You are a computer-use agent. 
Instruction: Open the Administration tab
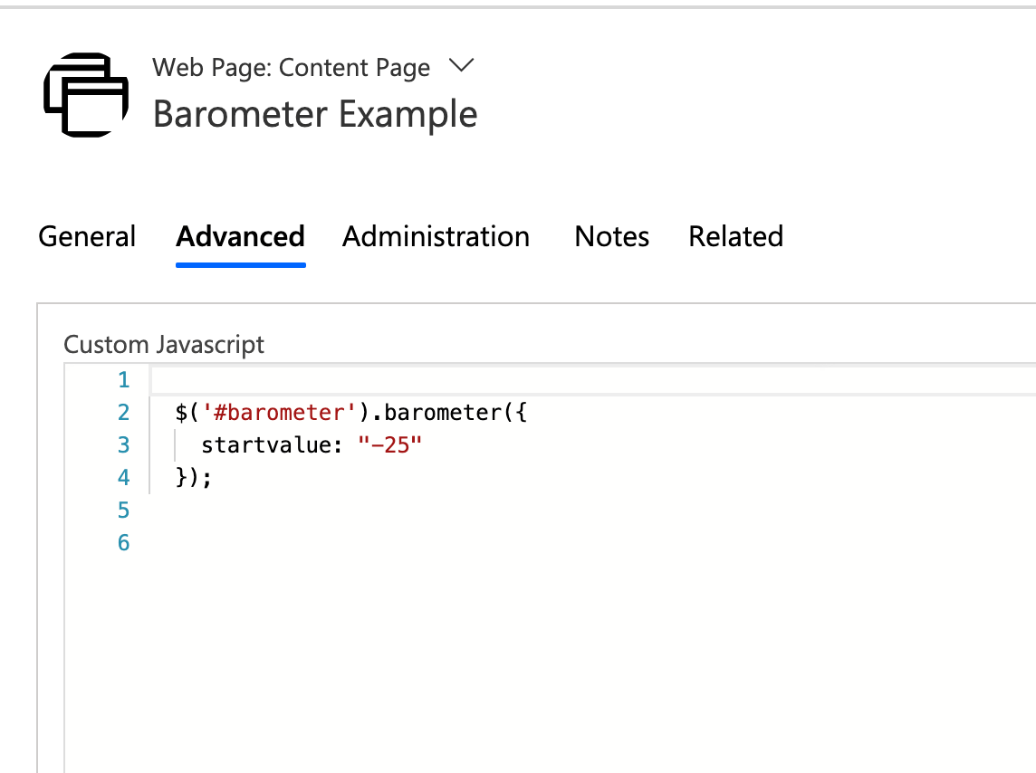click(436, 236)
